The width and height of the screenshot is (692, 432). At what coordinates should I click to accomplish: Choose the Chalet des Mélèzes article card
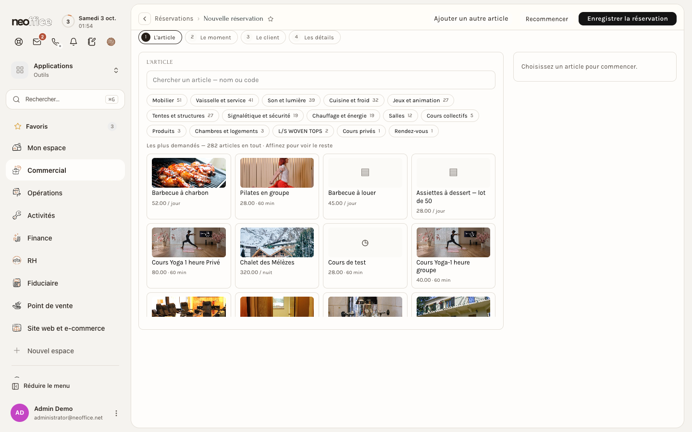pos(277,256)
